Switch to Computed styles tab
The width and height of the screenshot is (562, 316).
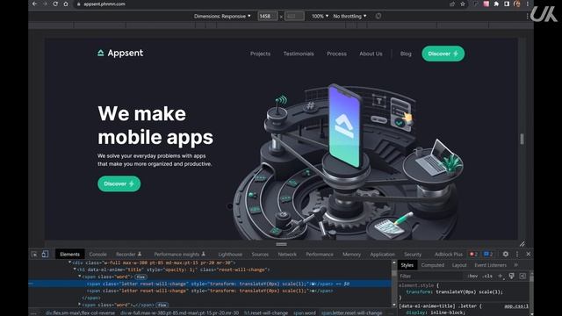(x=433, y=265)
